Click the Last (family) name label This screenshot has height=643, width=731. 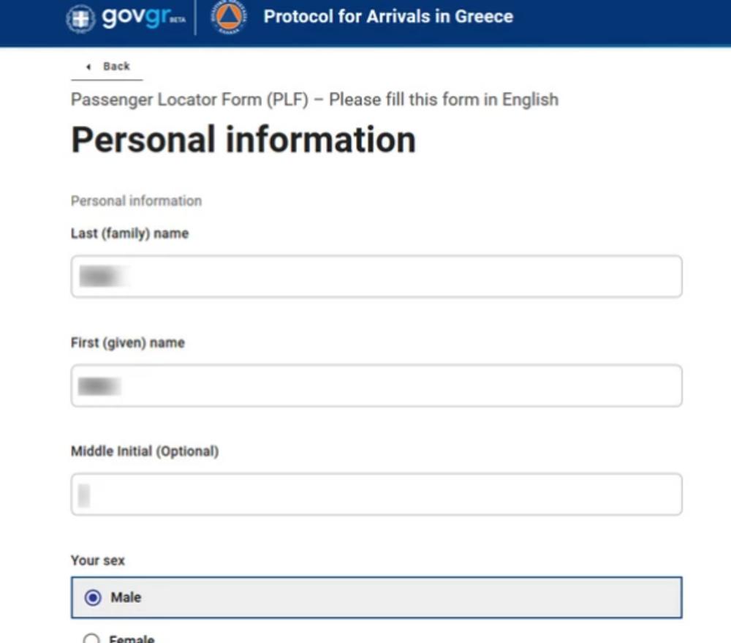[x=129, y=233]
